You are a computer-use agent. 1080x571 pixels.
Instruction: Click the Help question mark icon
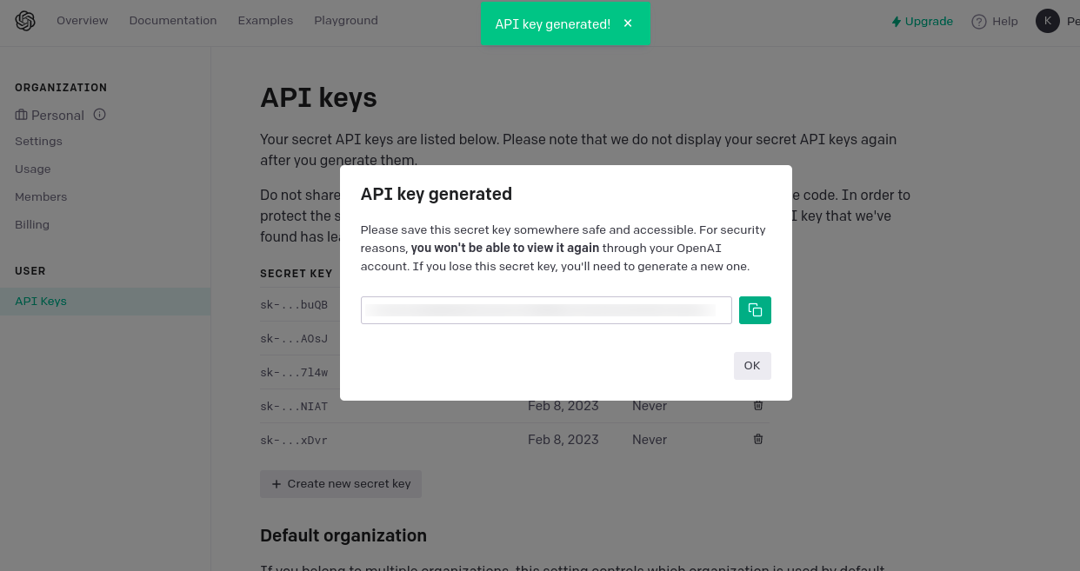979,22
